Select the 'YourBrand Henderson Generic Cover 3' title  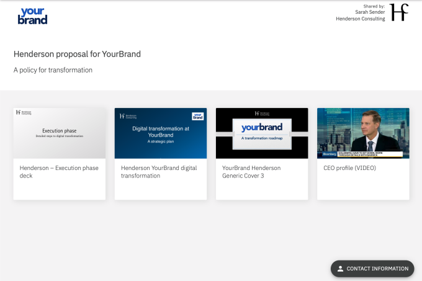coord(251,172)
